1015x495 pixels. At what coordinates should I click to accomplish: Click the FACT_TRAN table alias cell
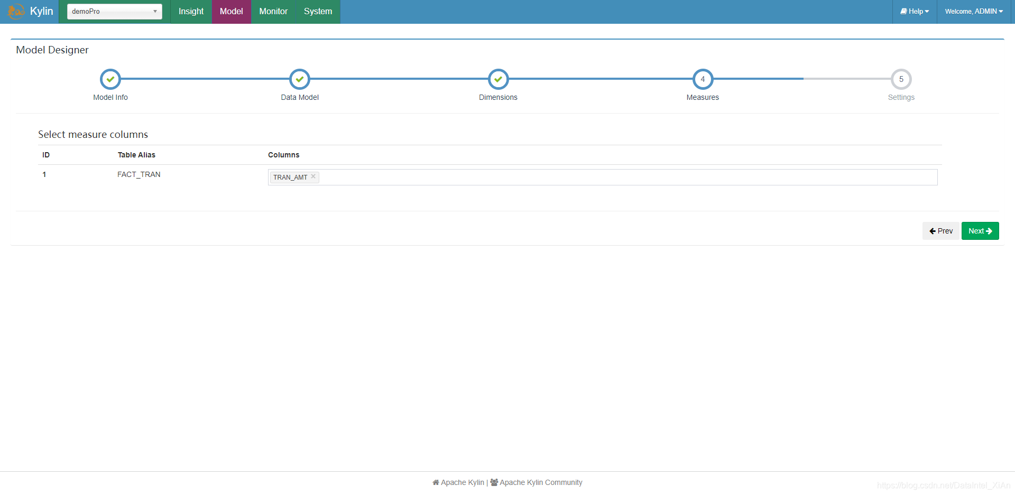coord(139,174)
